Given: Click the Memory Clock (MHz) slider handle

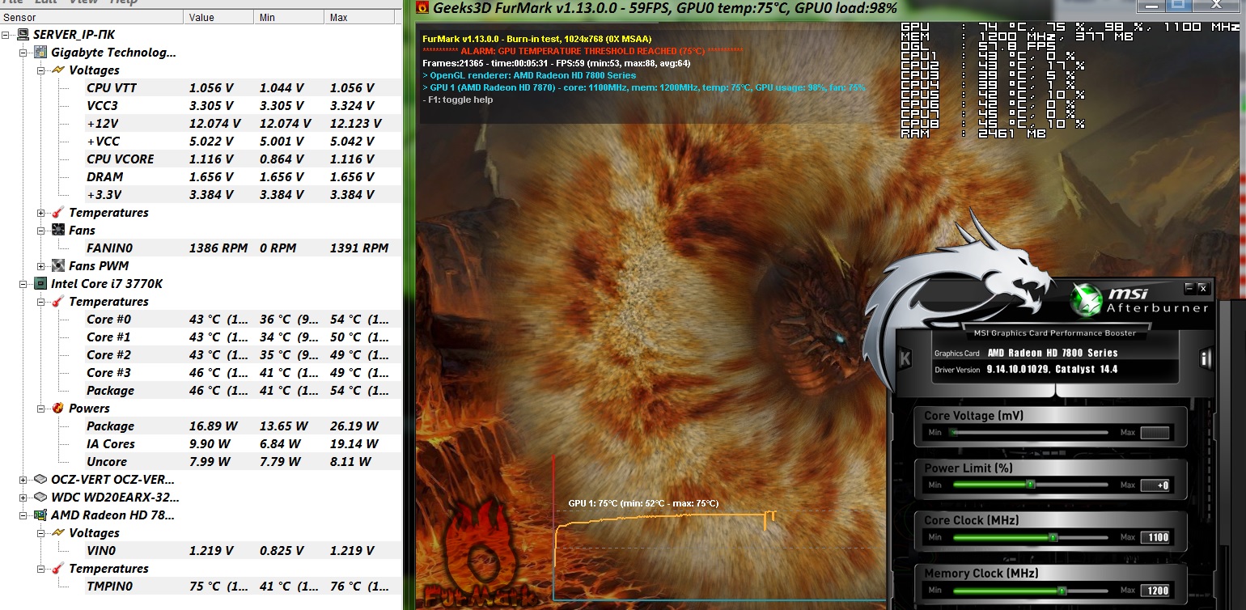Looking at the screenshot, I should (1062, 591).
